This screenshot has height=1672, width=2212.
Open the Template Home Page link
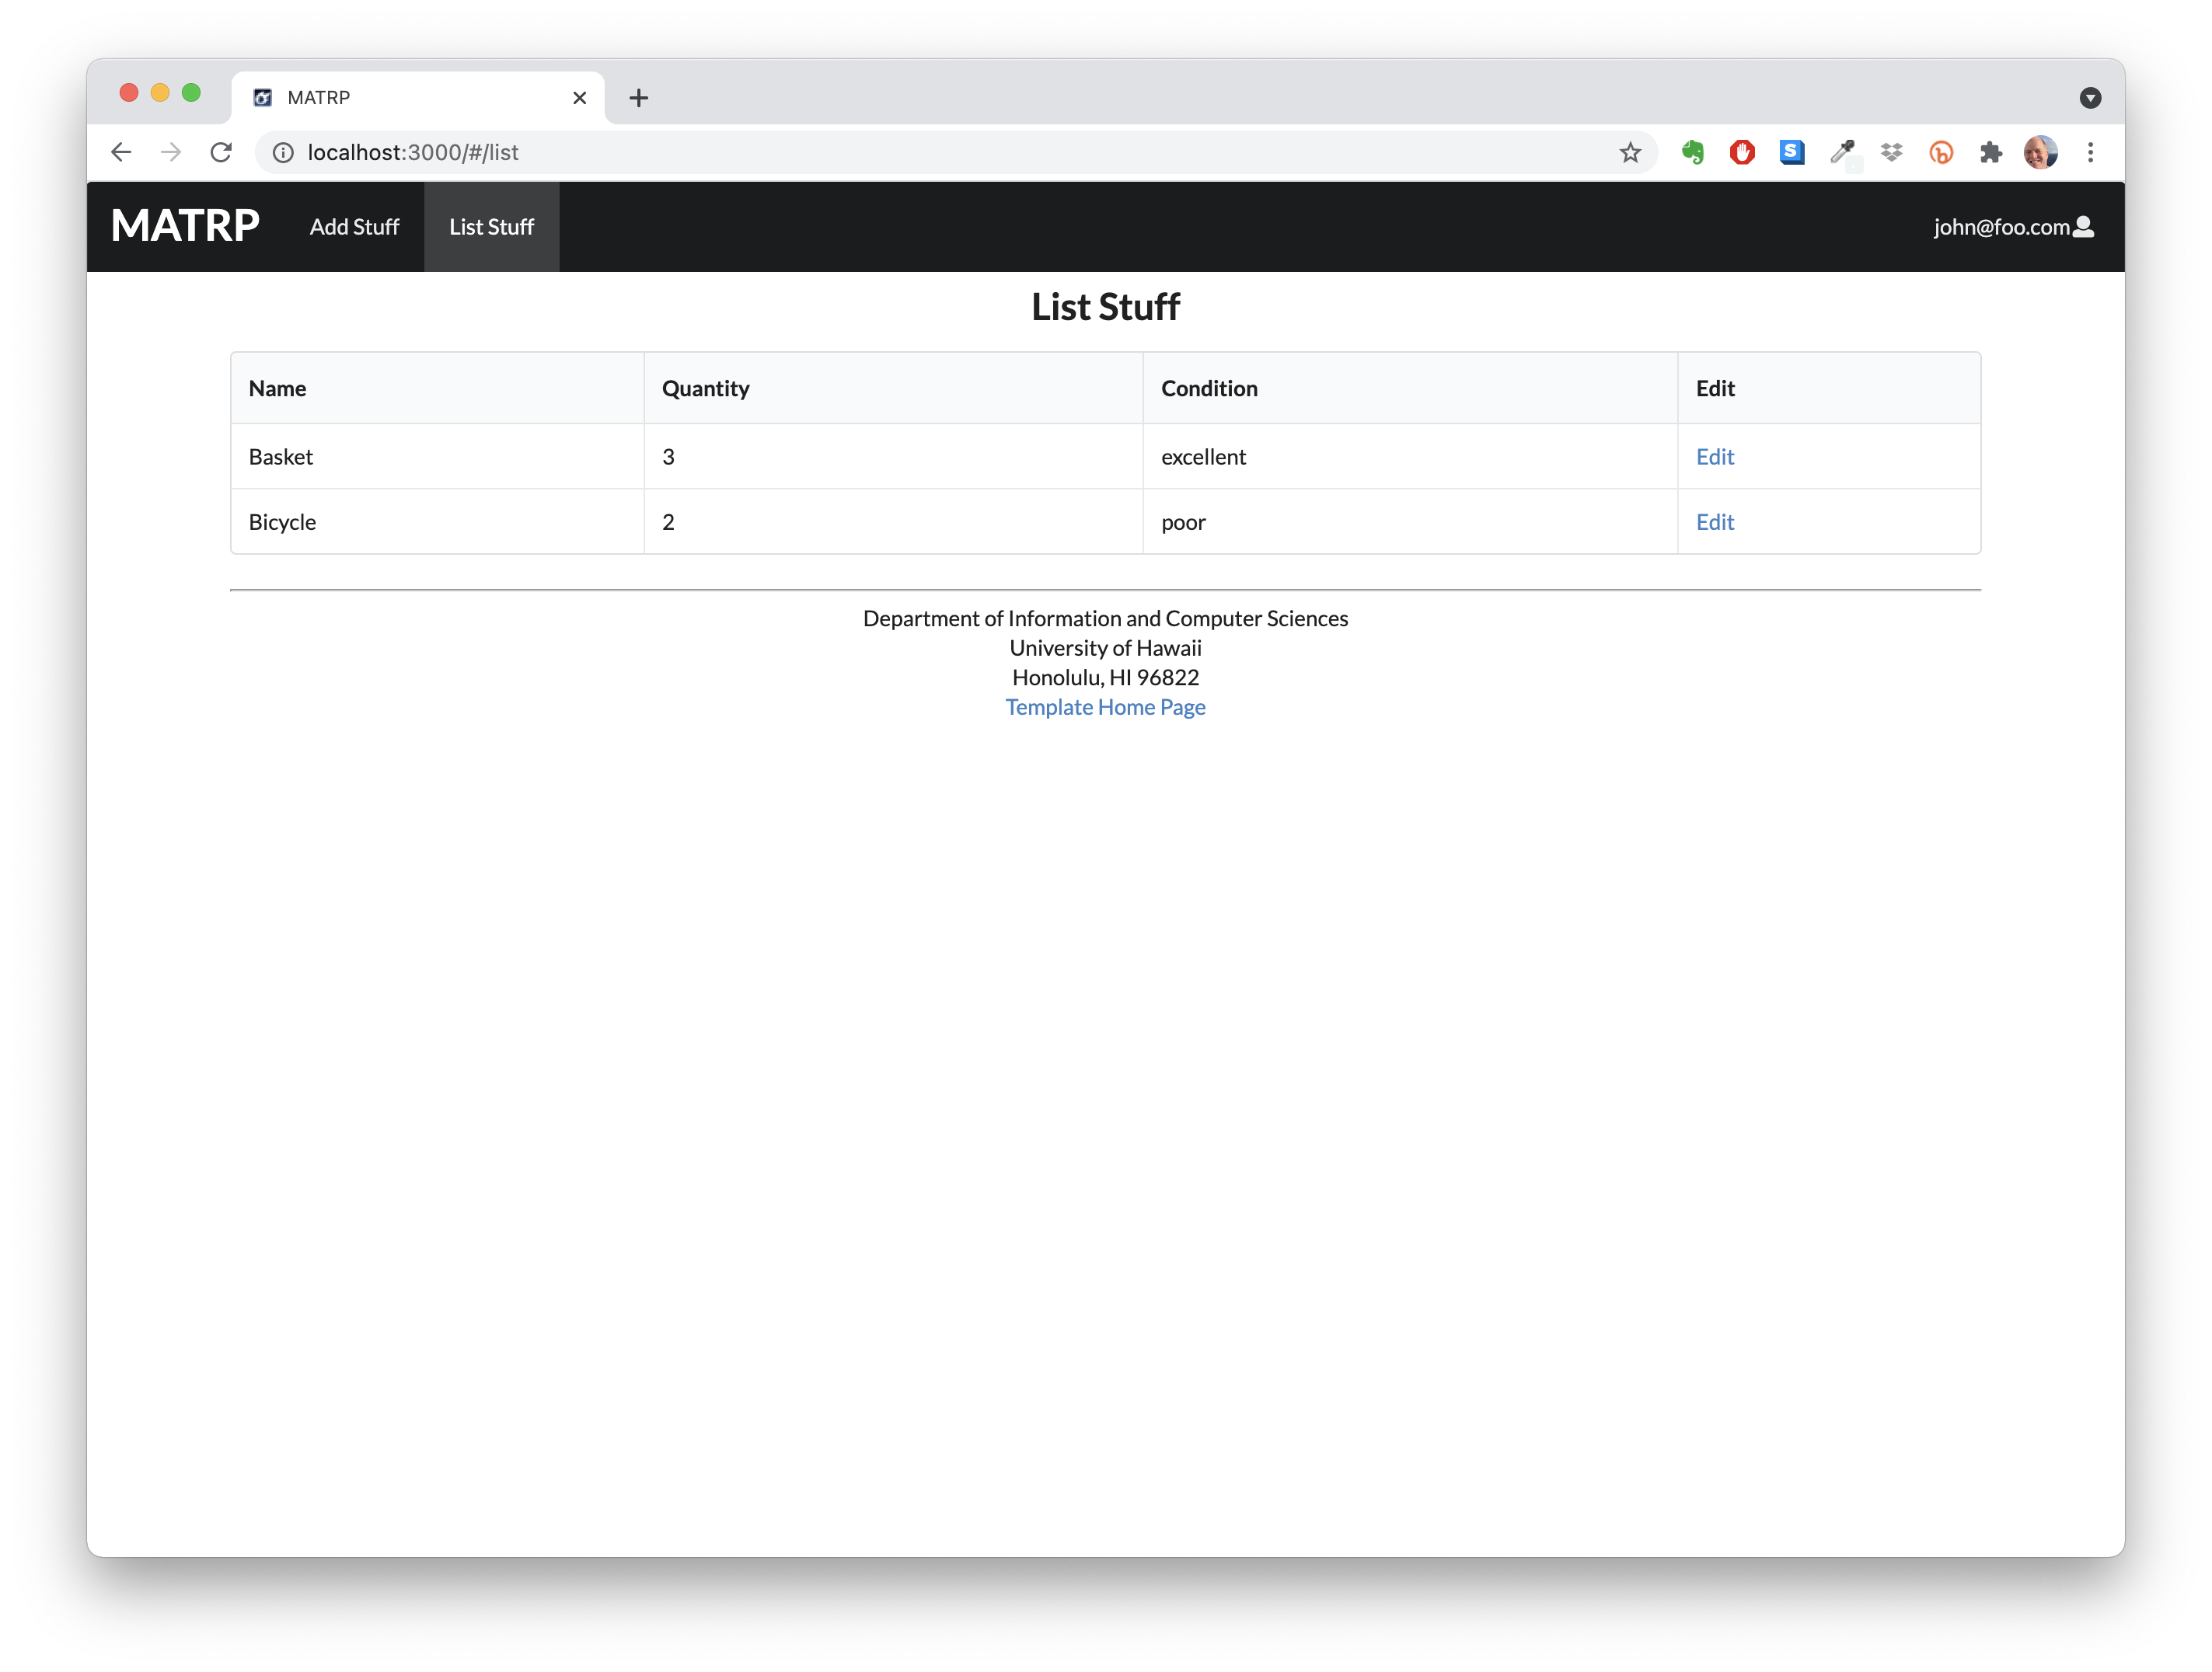point(1105,706)
